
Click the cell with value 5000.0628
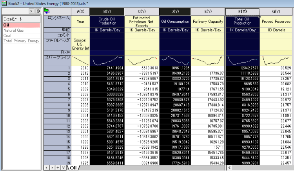pyautogui.click(x=107, y=94)
